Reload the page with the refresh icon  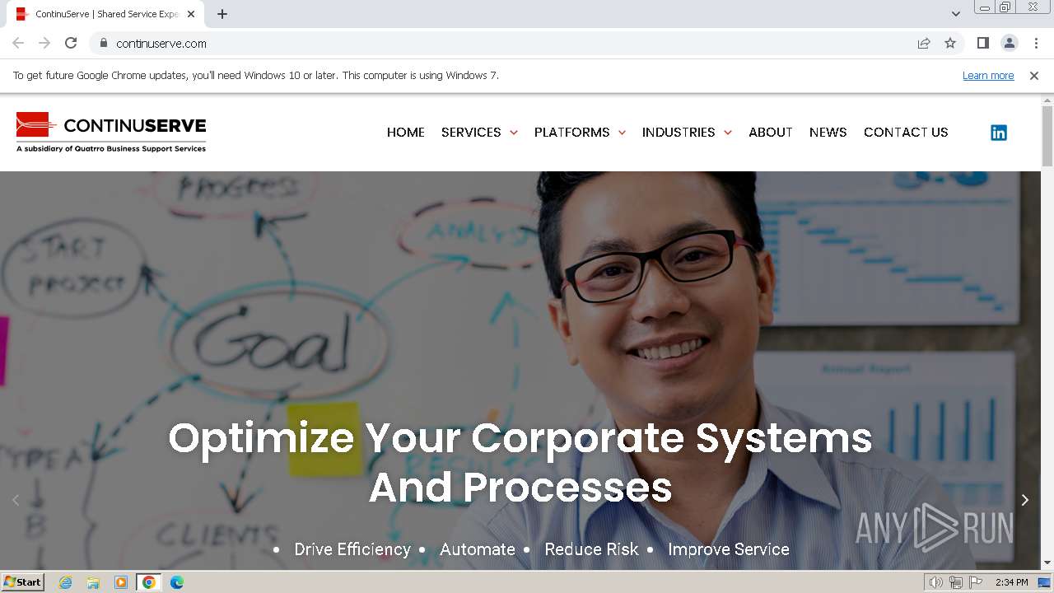pyautogui.click(x=71, y=43)
